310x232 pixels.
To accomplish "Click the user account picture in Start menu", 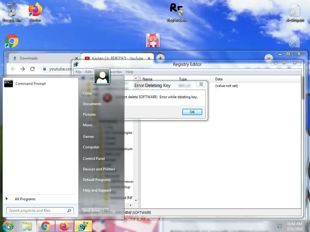I will [102, 76].
